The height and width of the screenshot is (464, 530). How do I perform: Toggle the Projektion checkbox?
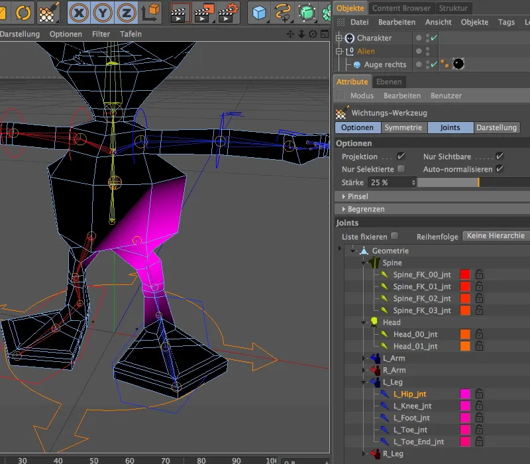[401, 156]
